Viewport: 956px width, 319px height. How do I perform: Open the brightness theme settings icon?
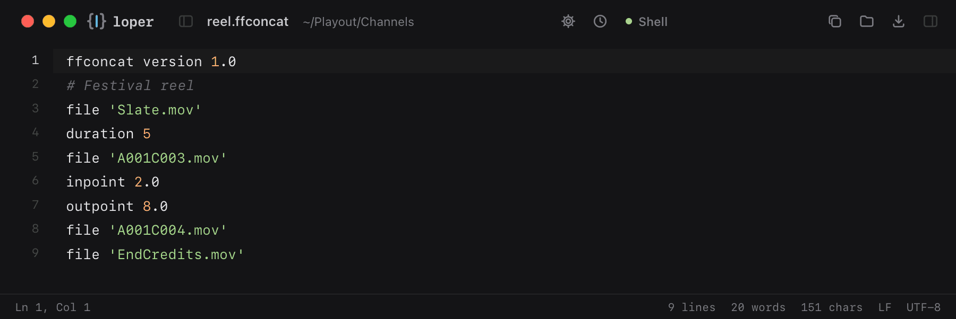tap(568, 21)
